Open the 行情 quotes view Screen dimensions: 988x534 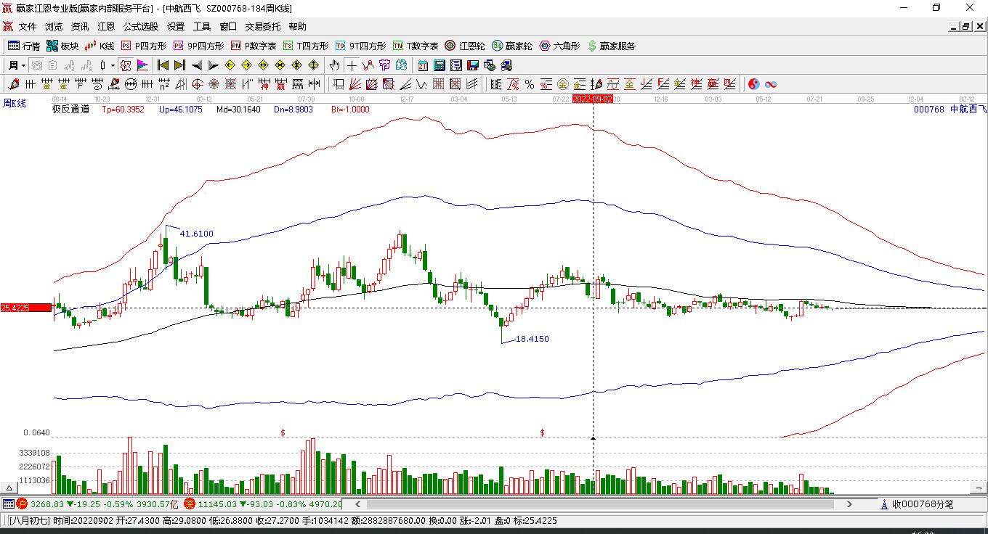24,46
